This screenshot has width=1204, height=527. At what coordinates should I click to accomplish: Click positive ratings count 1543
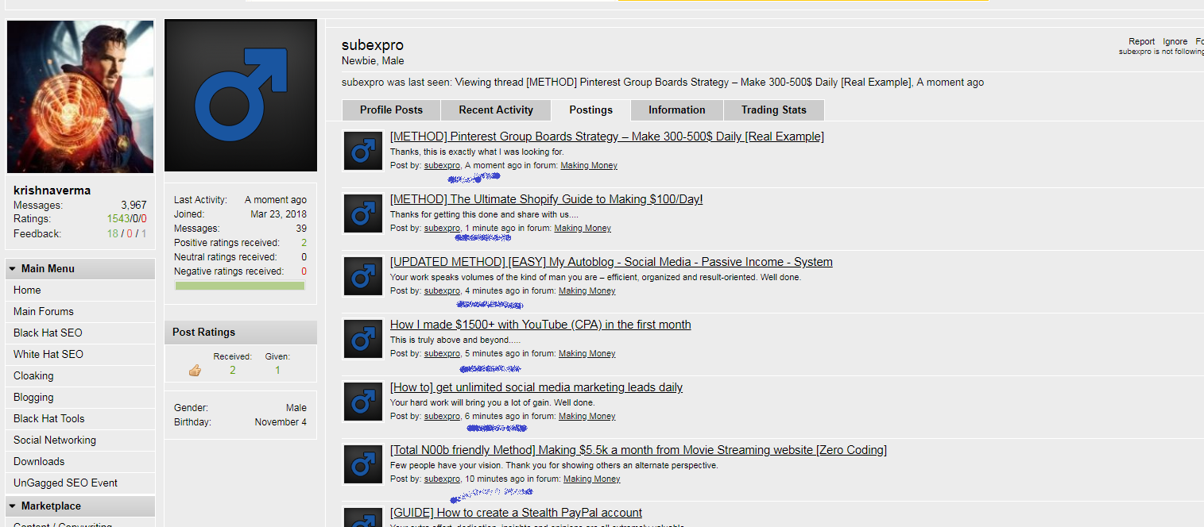118,219
